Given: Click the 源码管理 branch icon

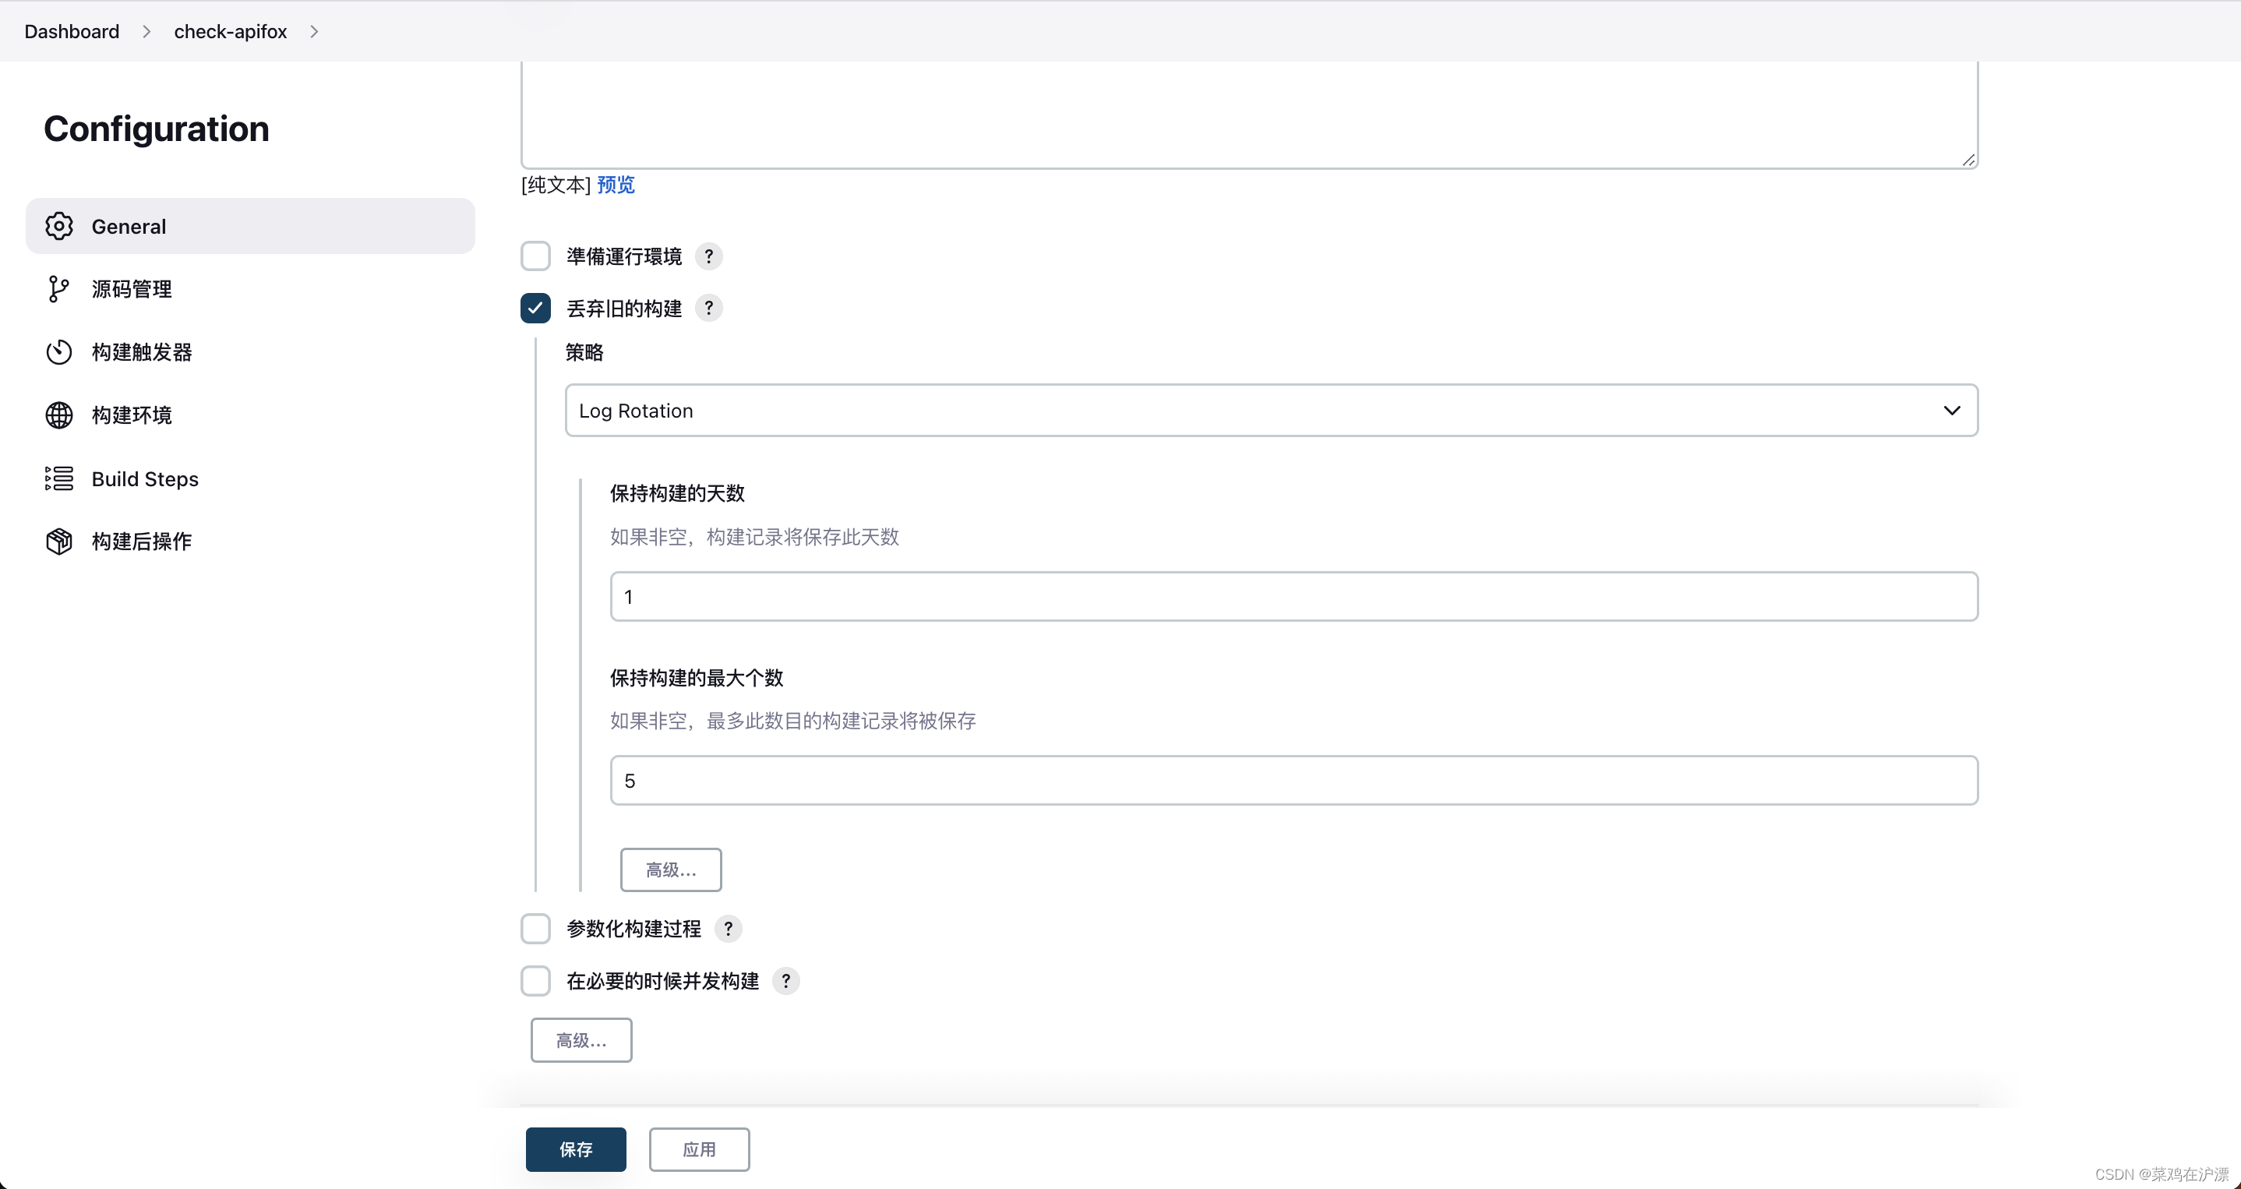Looking at the screenshot, I should coord(58,289).
